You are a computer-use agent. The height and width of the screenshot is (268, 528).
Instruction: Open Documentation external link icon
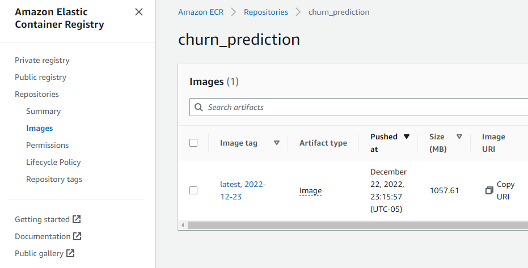click(77, 236)
